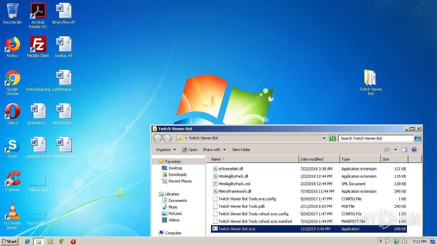Image resolution: width=437 pixels, height=246 pixels.
Task: Expand the folder breadcrumb arrow before Twitch Viewer Bot
Action: pos(186,138)
